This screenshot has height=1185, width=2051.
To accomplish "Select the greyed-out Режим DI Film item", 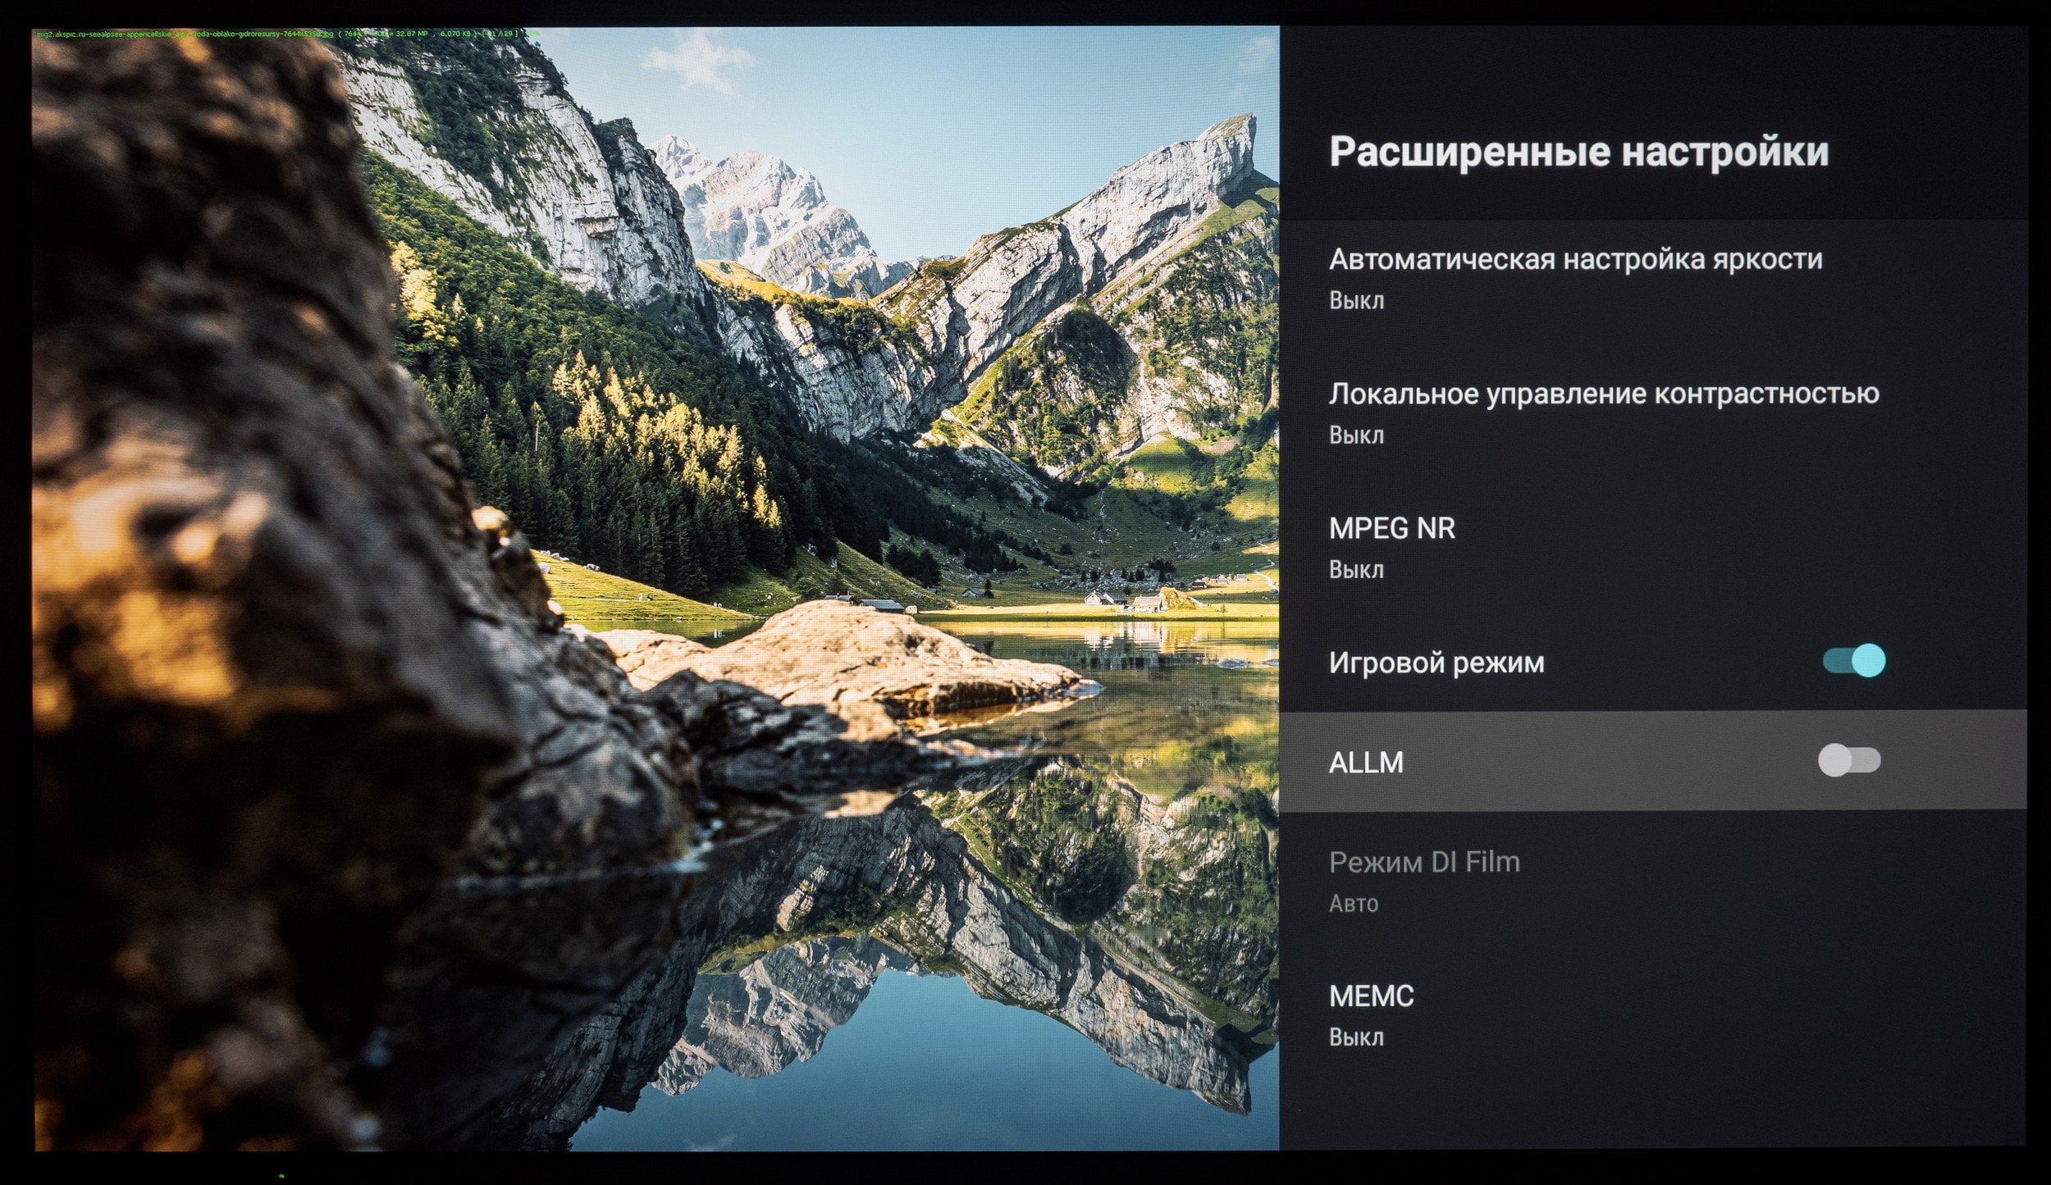I will point(1652,882).
